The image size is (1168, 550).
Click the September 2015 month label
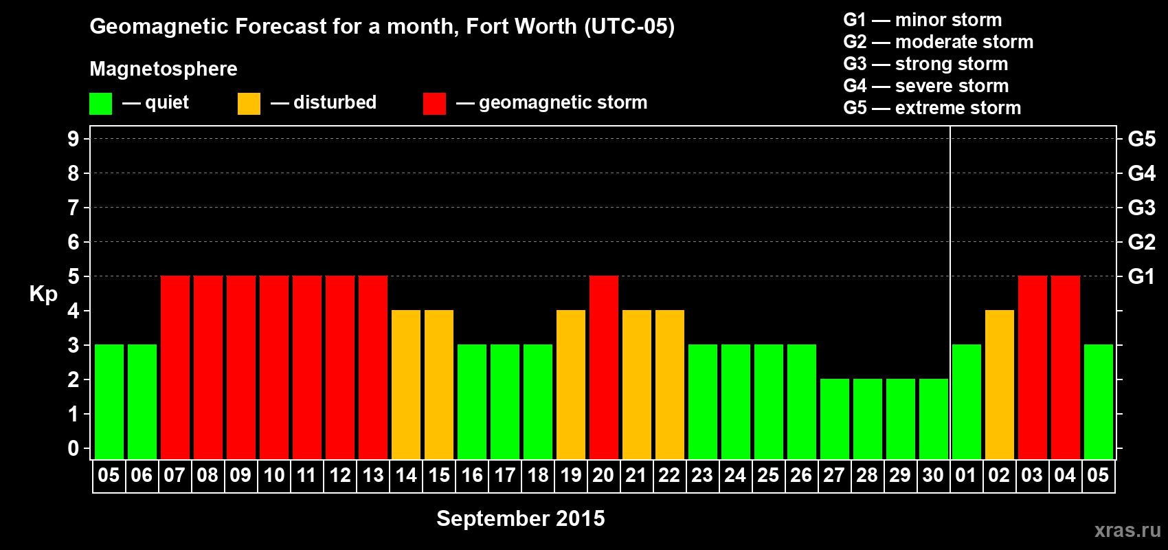(521, 518)
